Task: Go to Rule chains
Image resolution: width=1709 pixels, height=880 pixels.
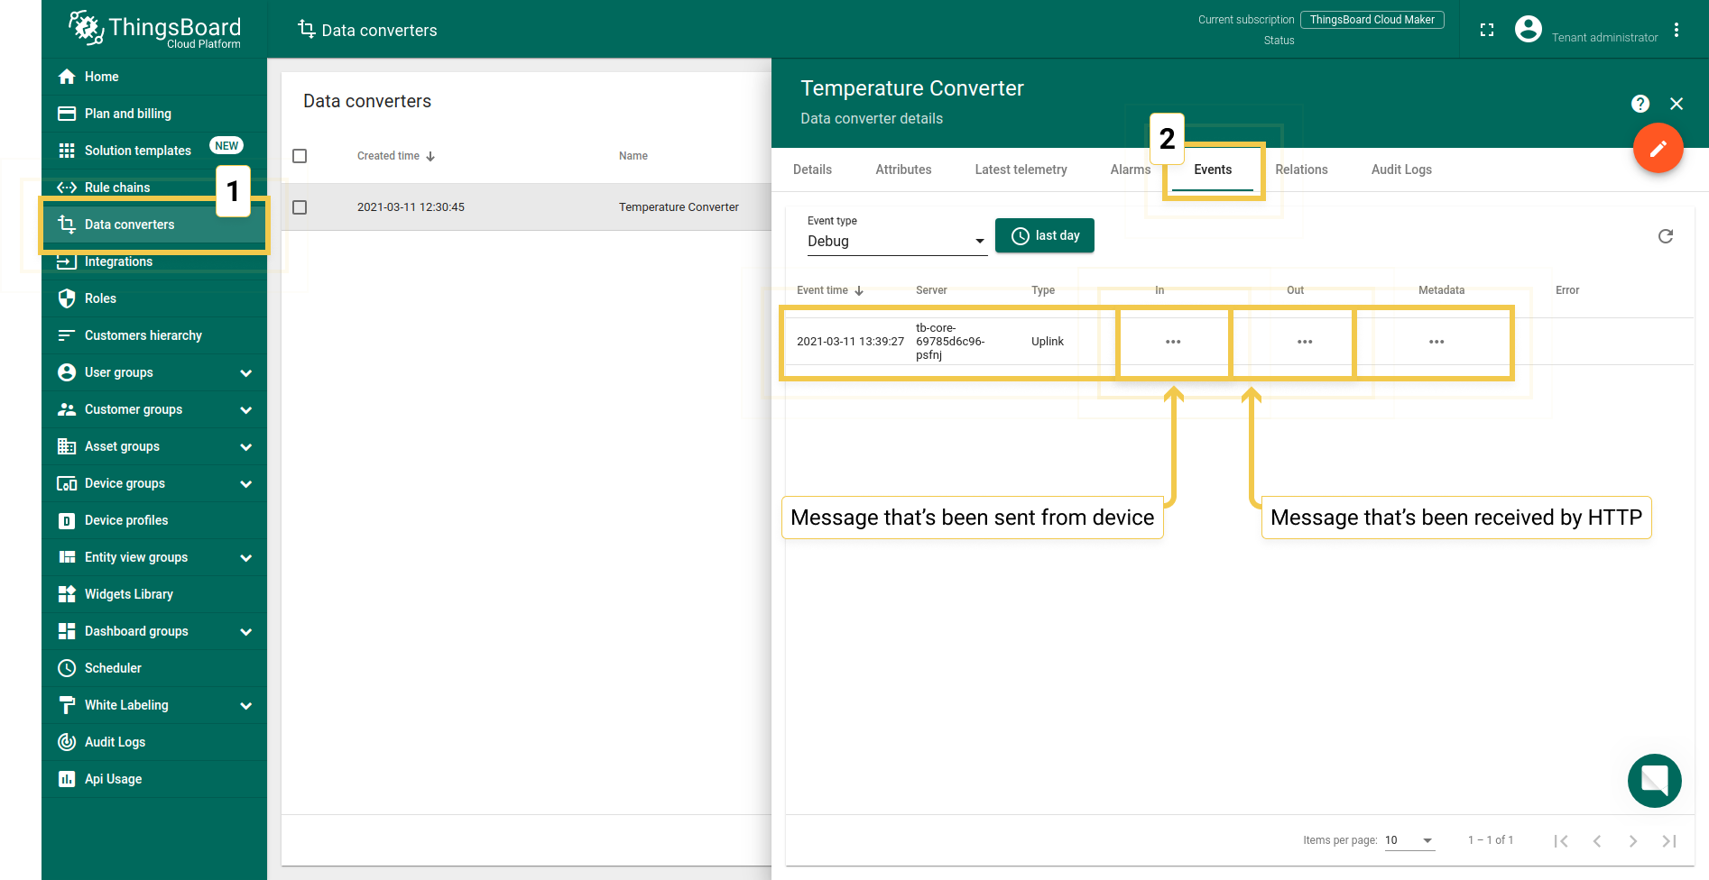Action: [154, 188]
